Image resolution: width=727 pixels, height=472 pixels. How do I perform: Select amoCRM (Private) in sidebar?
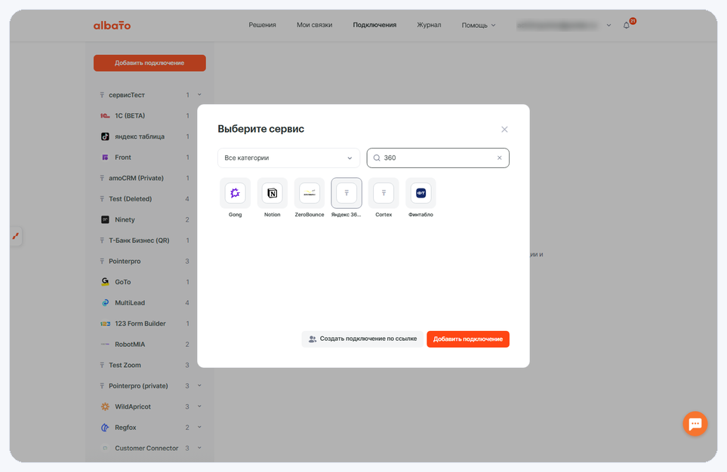click(x=137, y=178)
